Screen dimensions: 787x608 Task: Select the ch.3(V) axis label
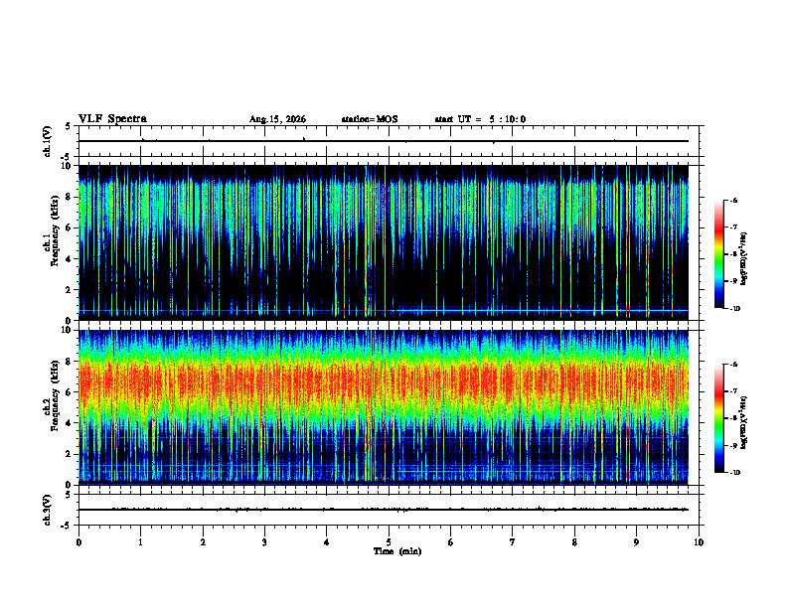coord(48,510)
